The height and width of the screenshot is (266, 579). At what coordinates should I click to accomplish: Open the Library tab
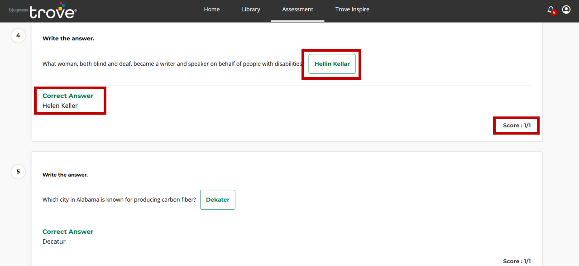[x=251, y=10]
